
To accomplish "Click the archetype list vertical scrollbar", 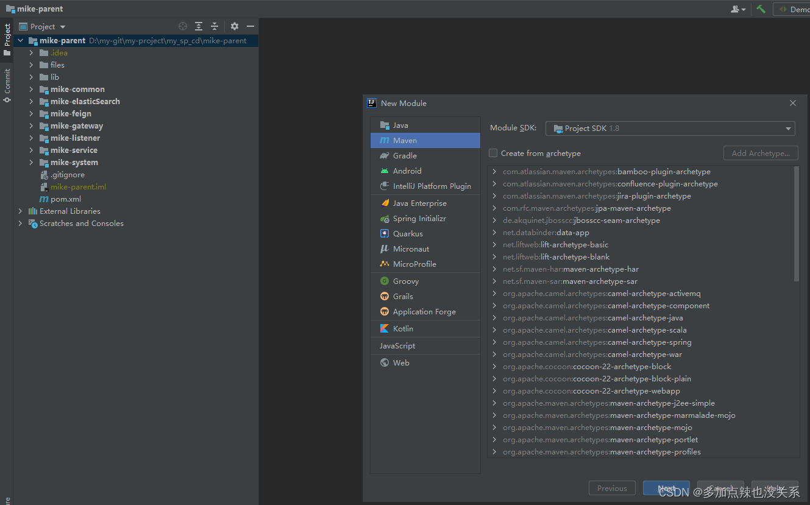I will [x=796, y=224].
